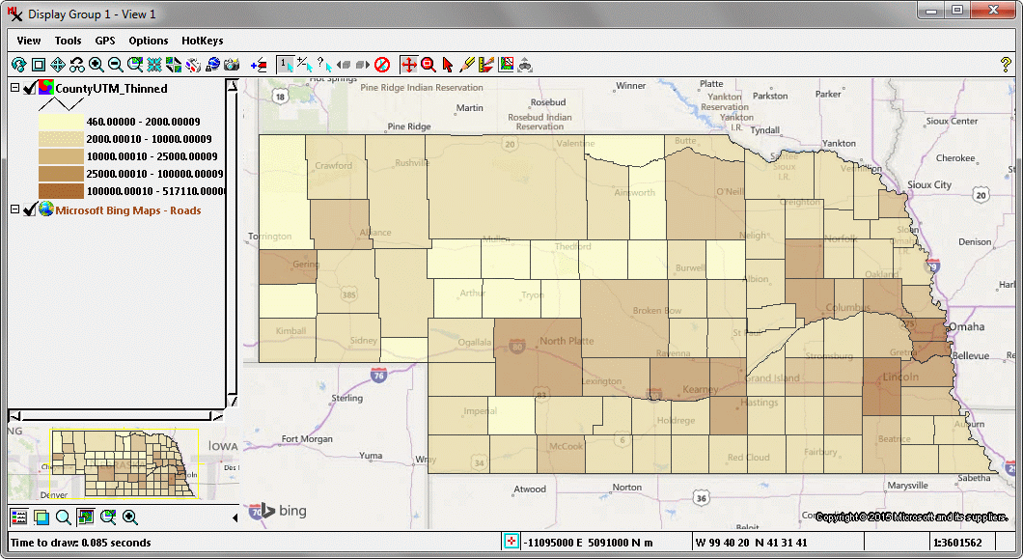1023x559 pixels.
Task: Collapse the CountyUTM_Thinned layer tree
Action: [x=14, y=87]
